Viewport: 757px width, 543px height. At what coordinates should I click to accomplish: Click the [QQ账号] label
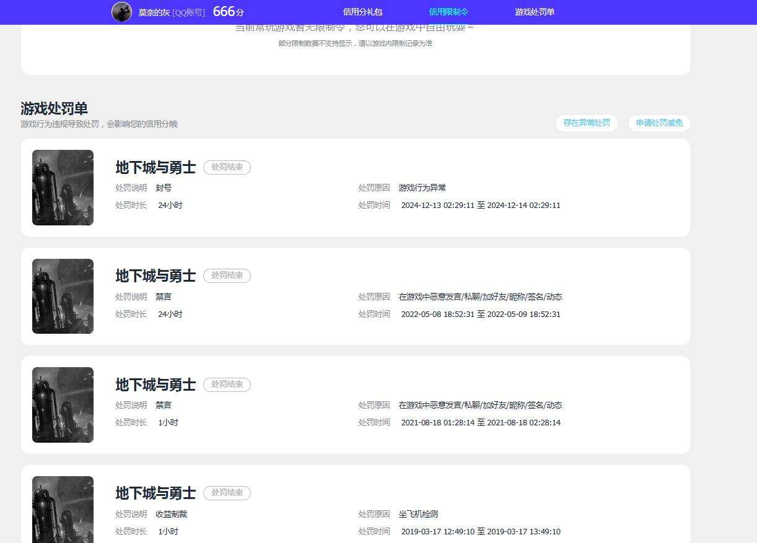click(188, 12)
